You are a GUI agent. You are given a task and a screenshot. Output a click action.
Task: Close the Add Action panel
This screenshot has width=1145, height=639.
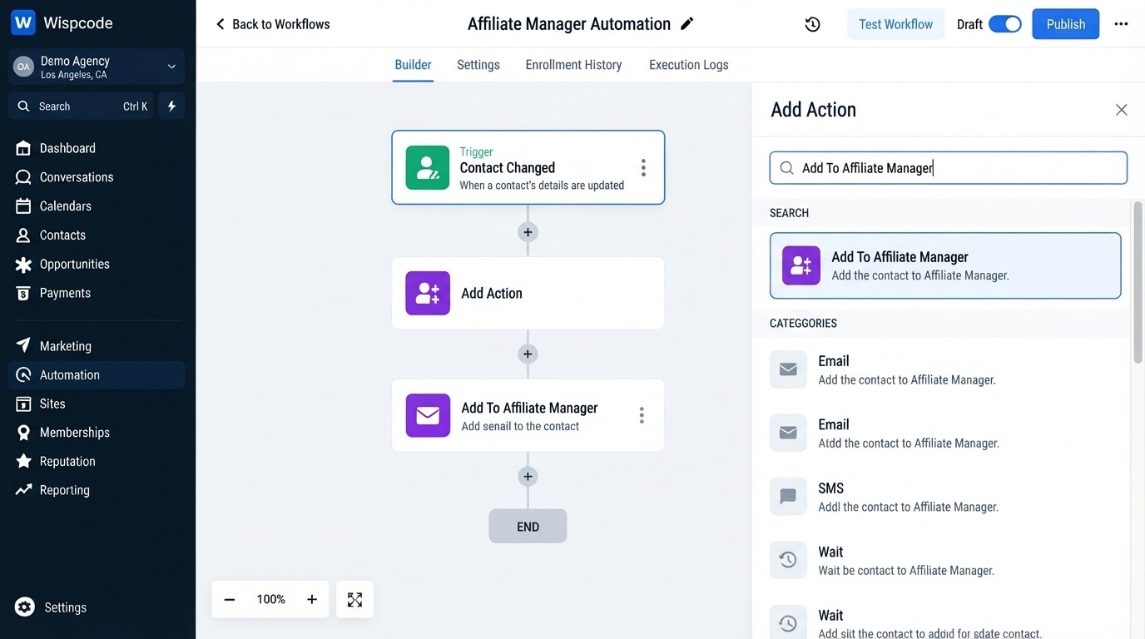(1121, 110)
